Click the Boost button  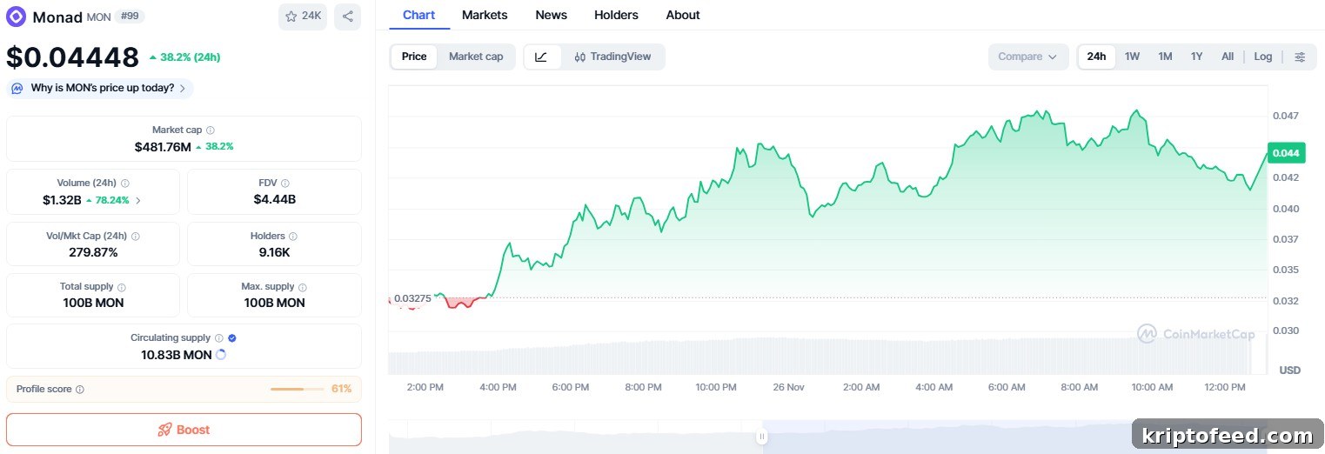coord(184,430)
